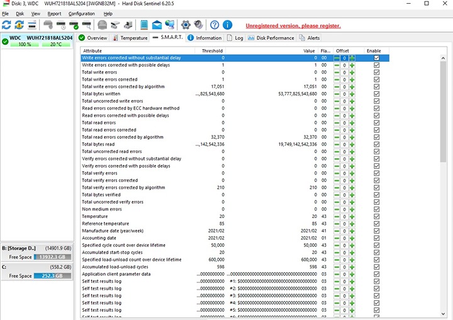The width and height of the screenshot is (453, 320).
Task: Click green minus for Non medium errors
Action: pos(337,210)
